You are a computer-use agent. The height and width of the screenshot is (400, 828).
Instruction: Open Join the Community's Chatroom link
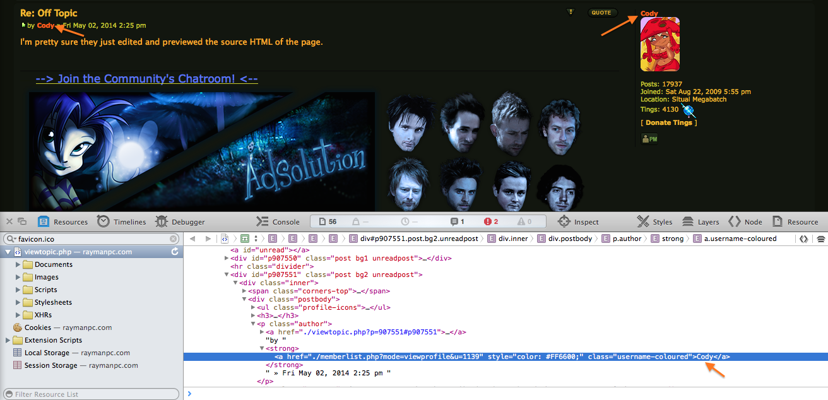[x=146, y=79]
